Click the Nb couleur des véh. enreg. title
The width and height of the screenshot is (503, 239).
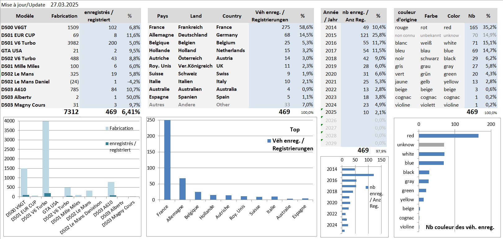coord(460,227)
